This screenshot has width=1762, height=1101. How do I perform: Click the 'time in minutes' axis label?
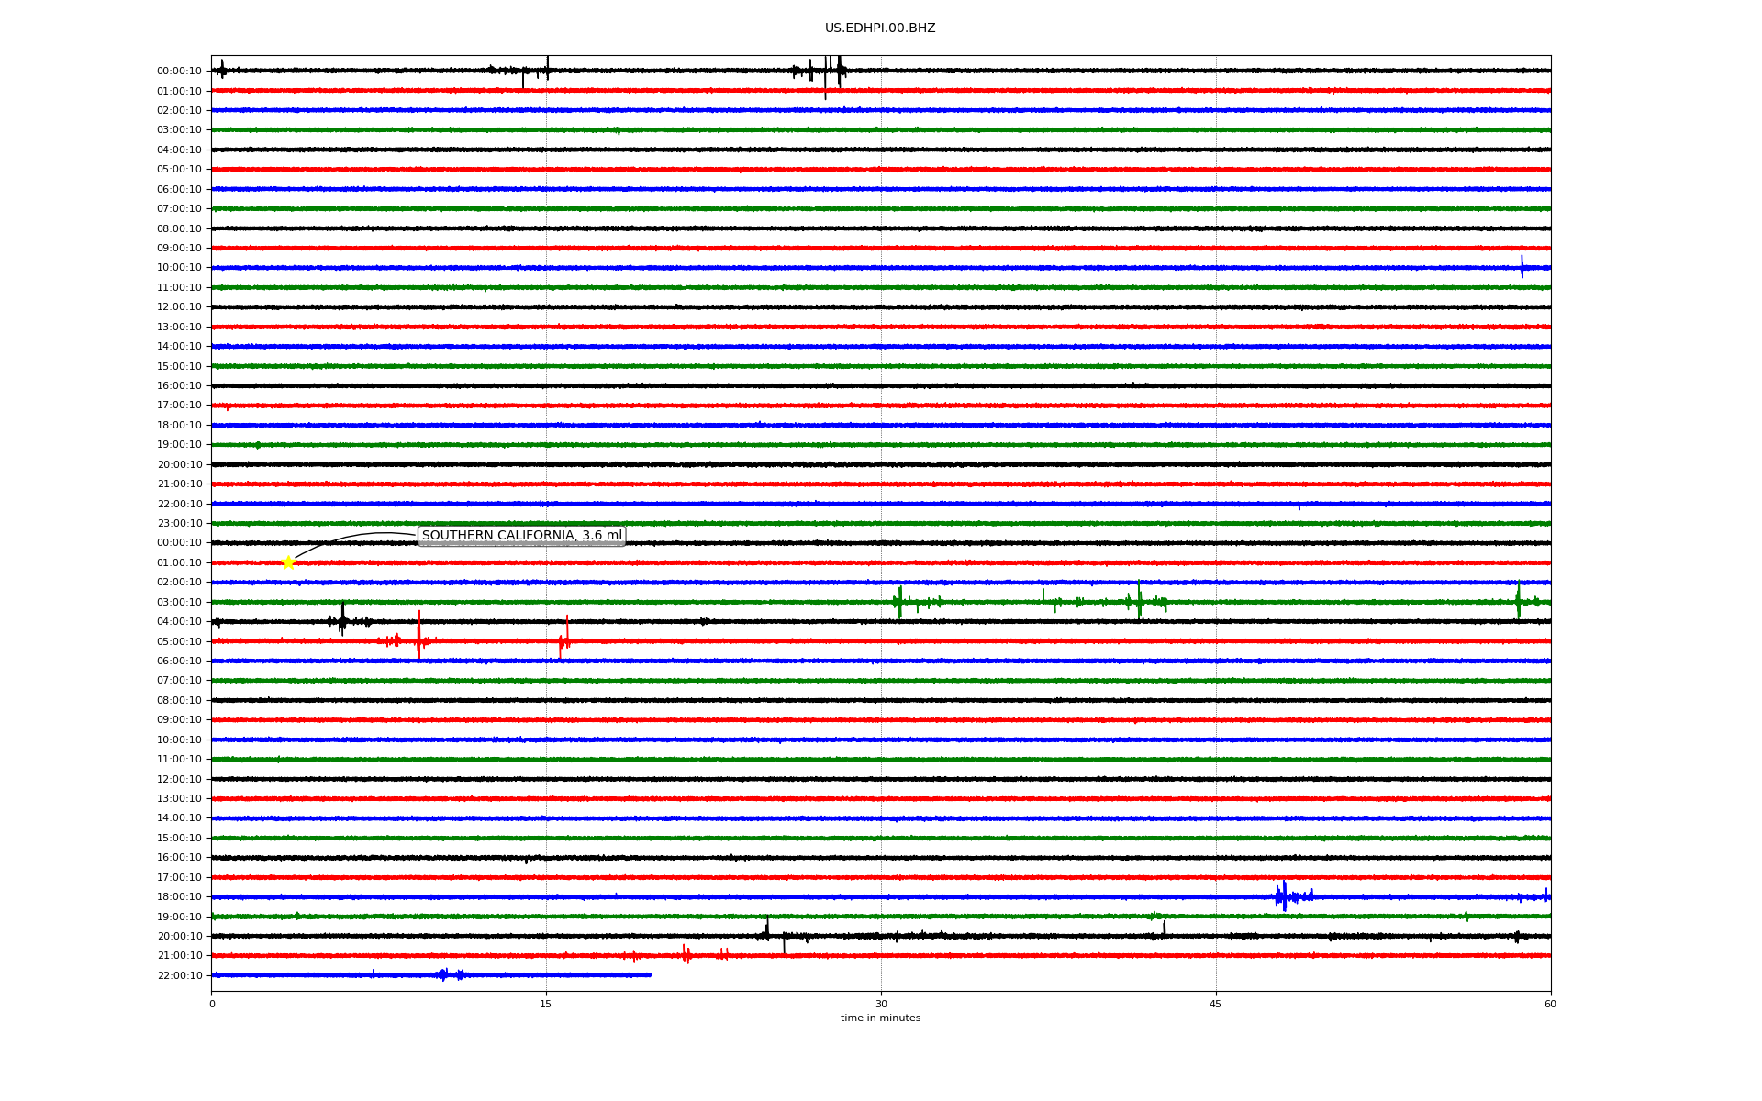[879, 1018]
